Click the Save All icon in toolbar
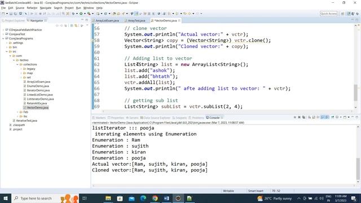 (15, 14)
